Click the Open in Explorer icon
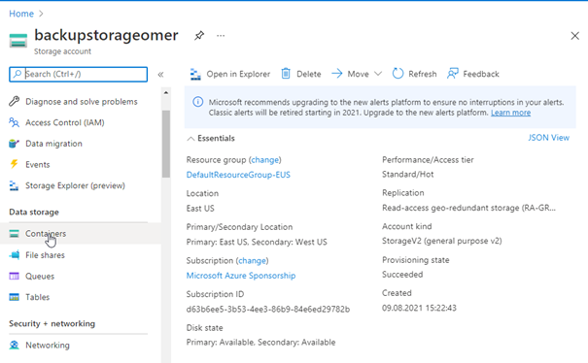This screenshot has height=363, width=588. [195, 74]
